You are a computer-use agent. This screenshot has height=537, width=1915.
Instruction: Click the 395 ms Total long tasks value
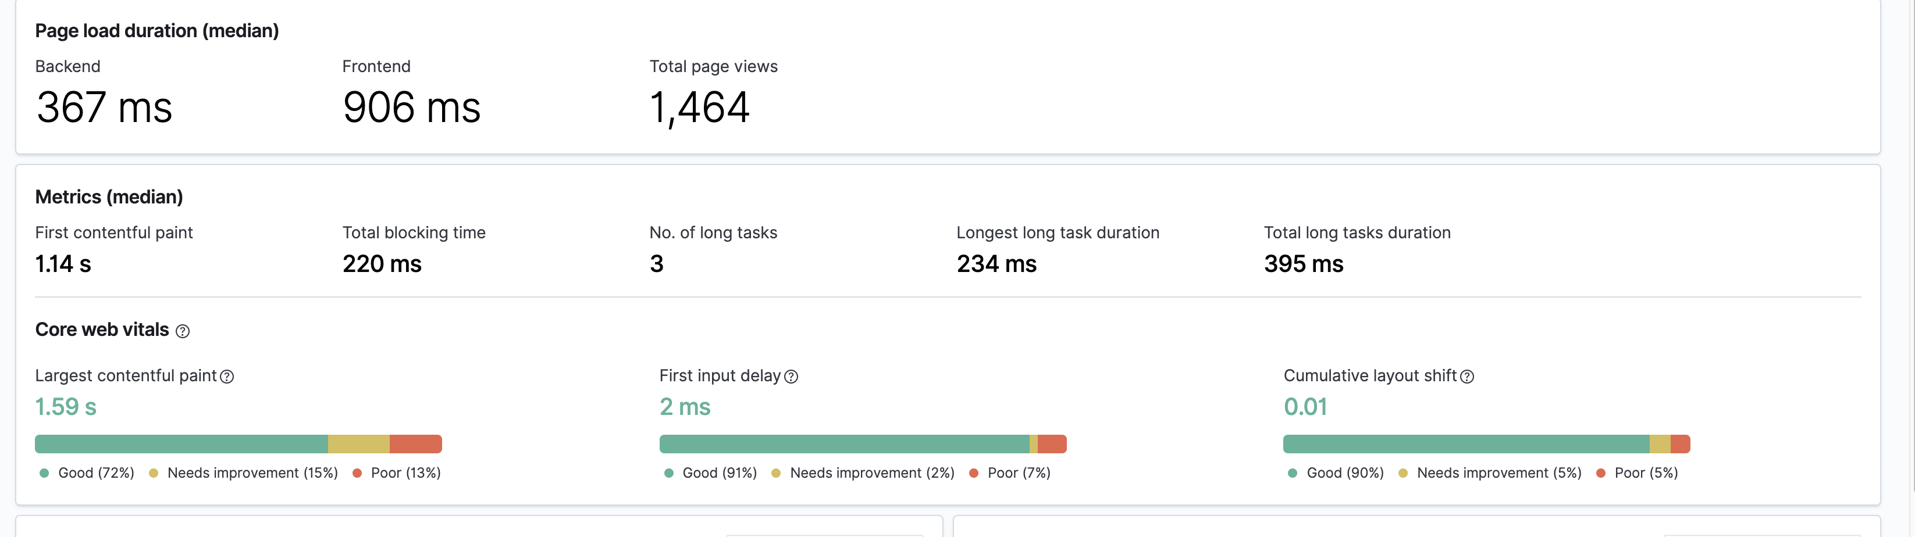point(1304,264)
